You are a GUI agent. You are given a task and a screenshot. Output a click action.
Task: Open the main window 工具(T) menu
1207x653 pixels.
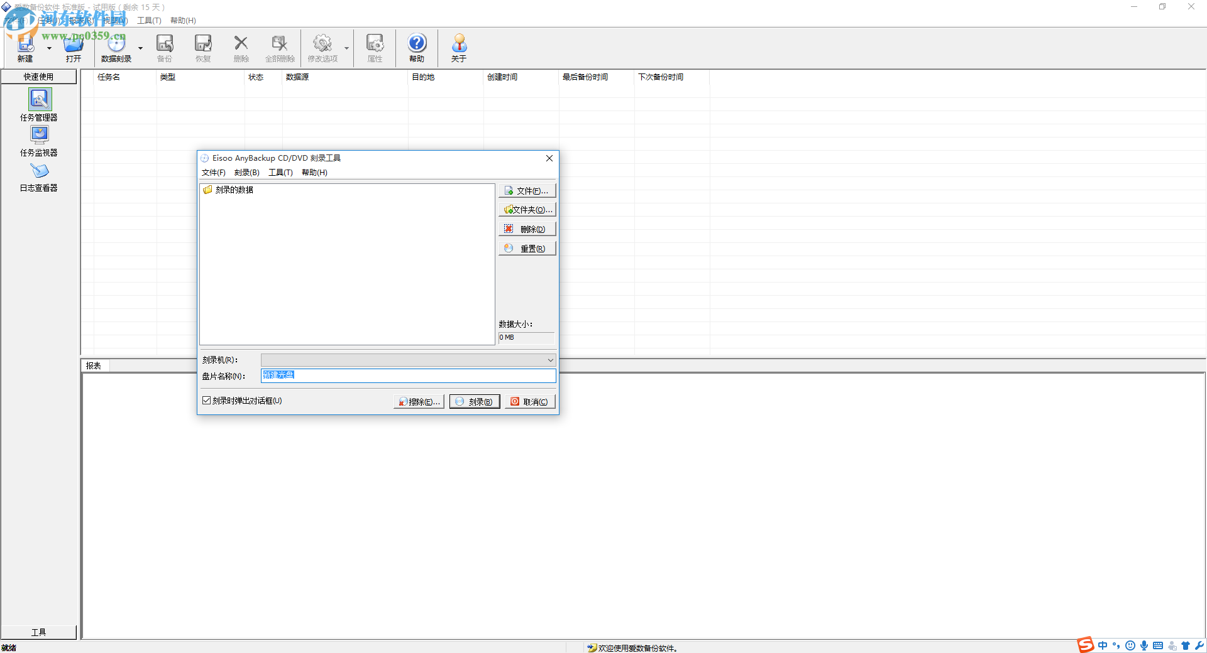click(x=149, y=21)
